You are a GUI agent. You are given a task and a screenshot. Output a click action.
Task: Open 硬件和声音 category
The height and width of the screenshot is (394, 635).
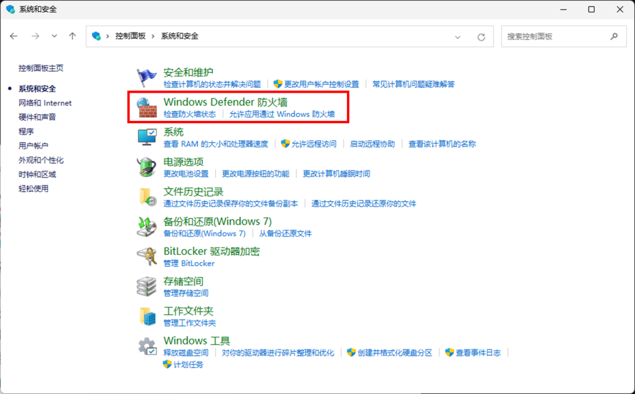37,117
